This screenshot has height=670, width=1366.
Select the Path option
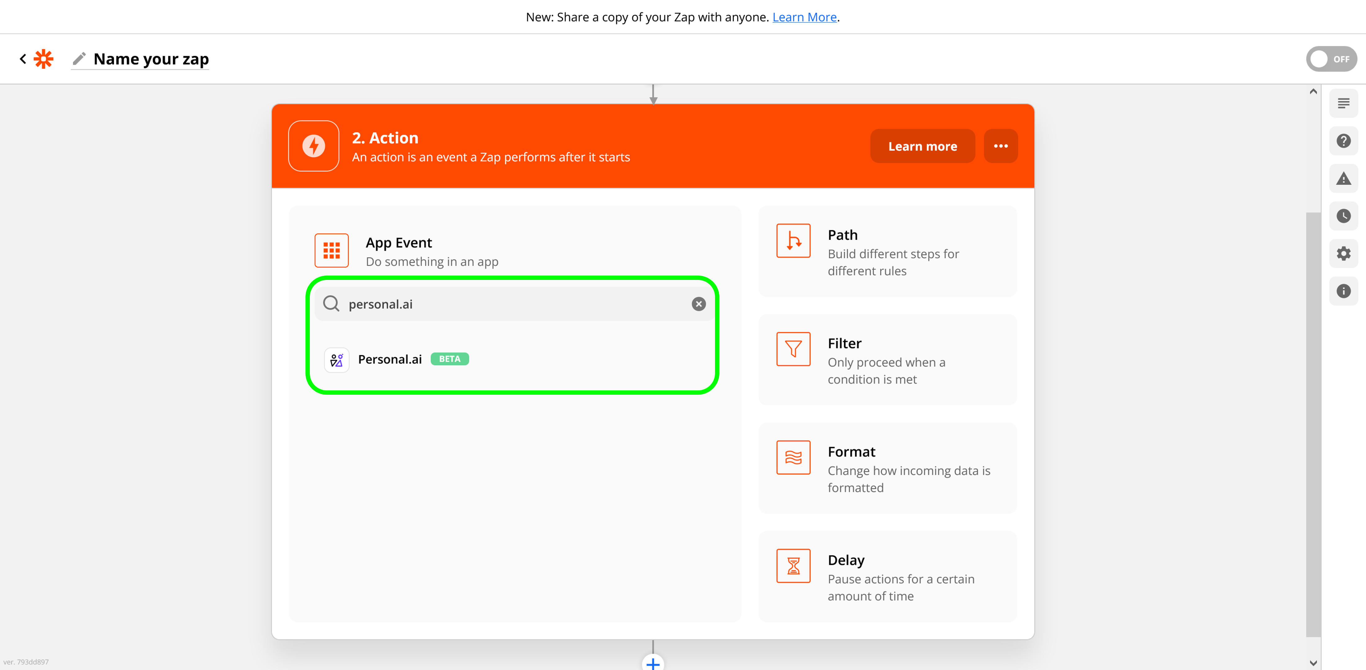(887, 252)
